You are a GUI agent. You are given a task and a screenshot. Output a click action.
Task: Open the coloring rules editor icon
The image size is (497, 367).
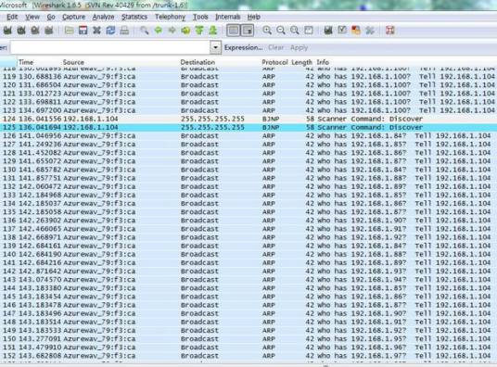356,31
